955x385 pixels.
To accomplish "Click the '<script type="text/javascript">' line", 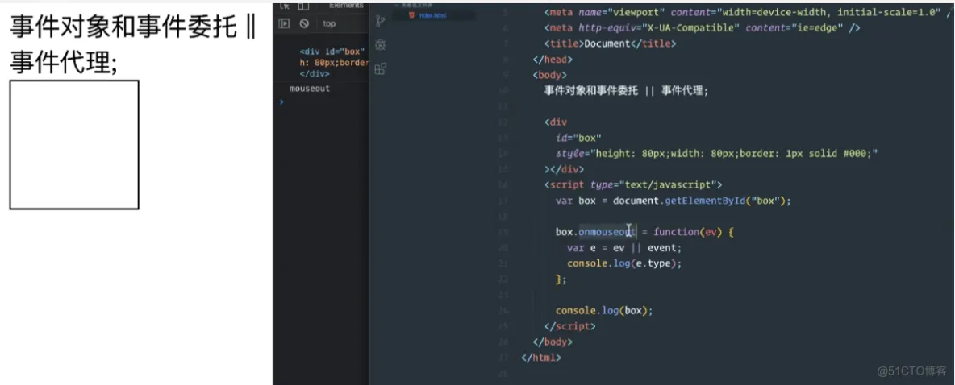I will (633, 185).
